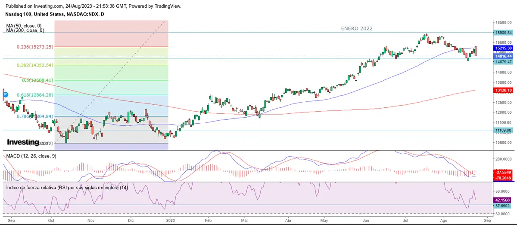Click the blue 15215.30 MA price tag

[x=503, y=48]
